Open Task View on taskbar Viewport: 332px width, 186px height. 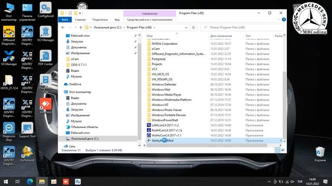(18, 181)
